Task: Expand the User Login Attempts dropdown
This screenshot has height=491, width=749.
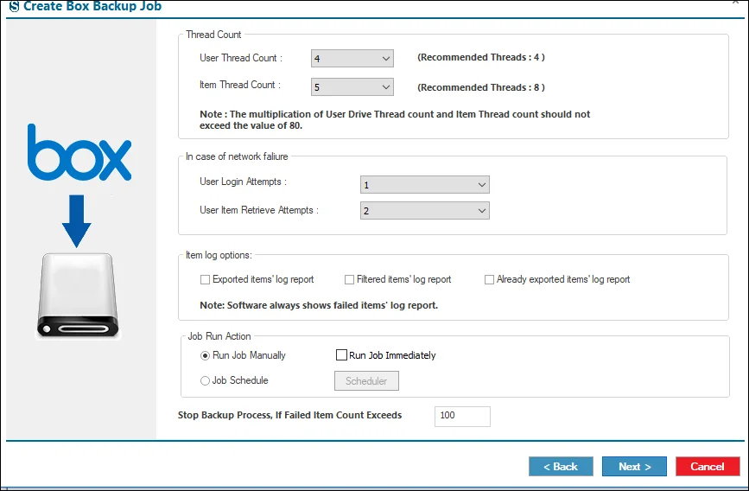Action: (425, 184)
